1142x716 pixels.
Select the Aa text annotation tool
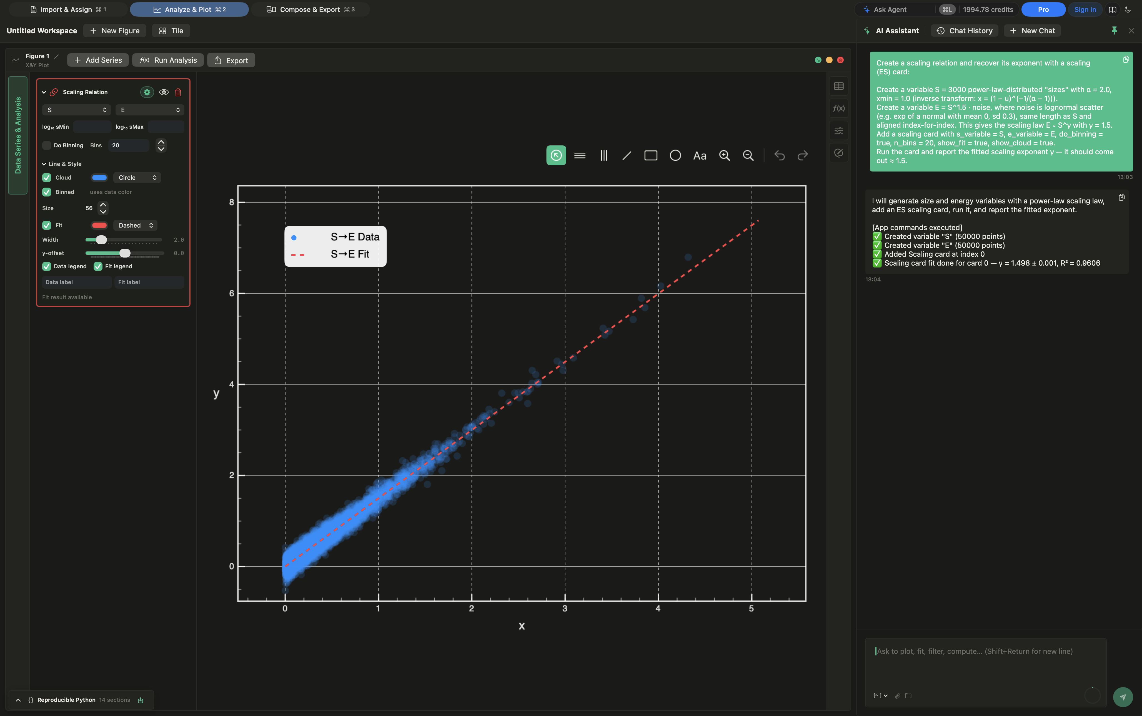click(699, 155)
